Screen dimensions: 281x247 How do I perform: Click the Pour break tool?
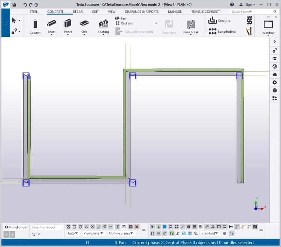pyautogui.click(x=191, y=26)
